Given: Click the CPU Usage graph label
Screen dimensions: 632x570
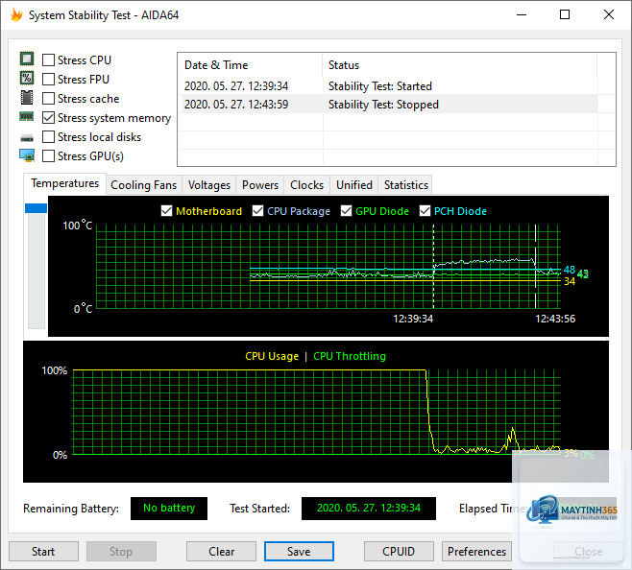Looking at the screenshot, I should pos(272,356).
